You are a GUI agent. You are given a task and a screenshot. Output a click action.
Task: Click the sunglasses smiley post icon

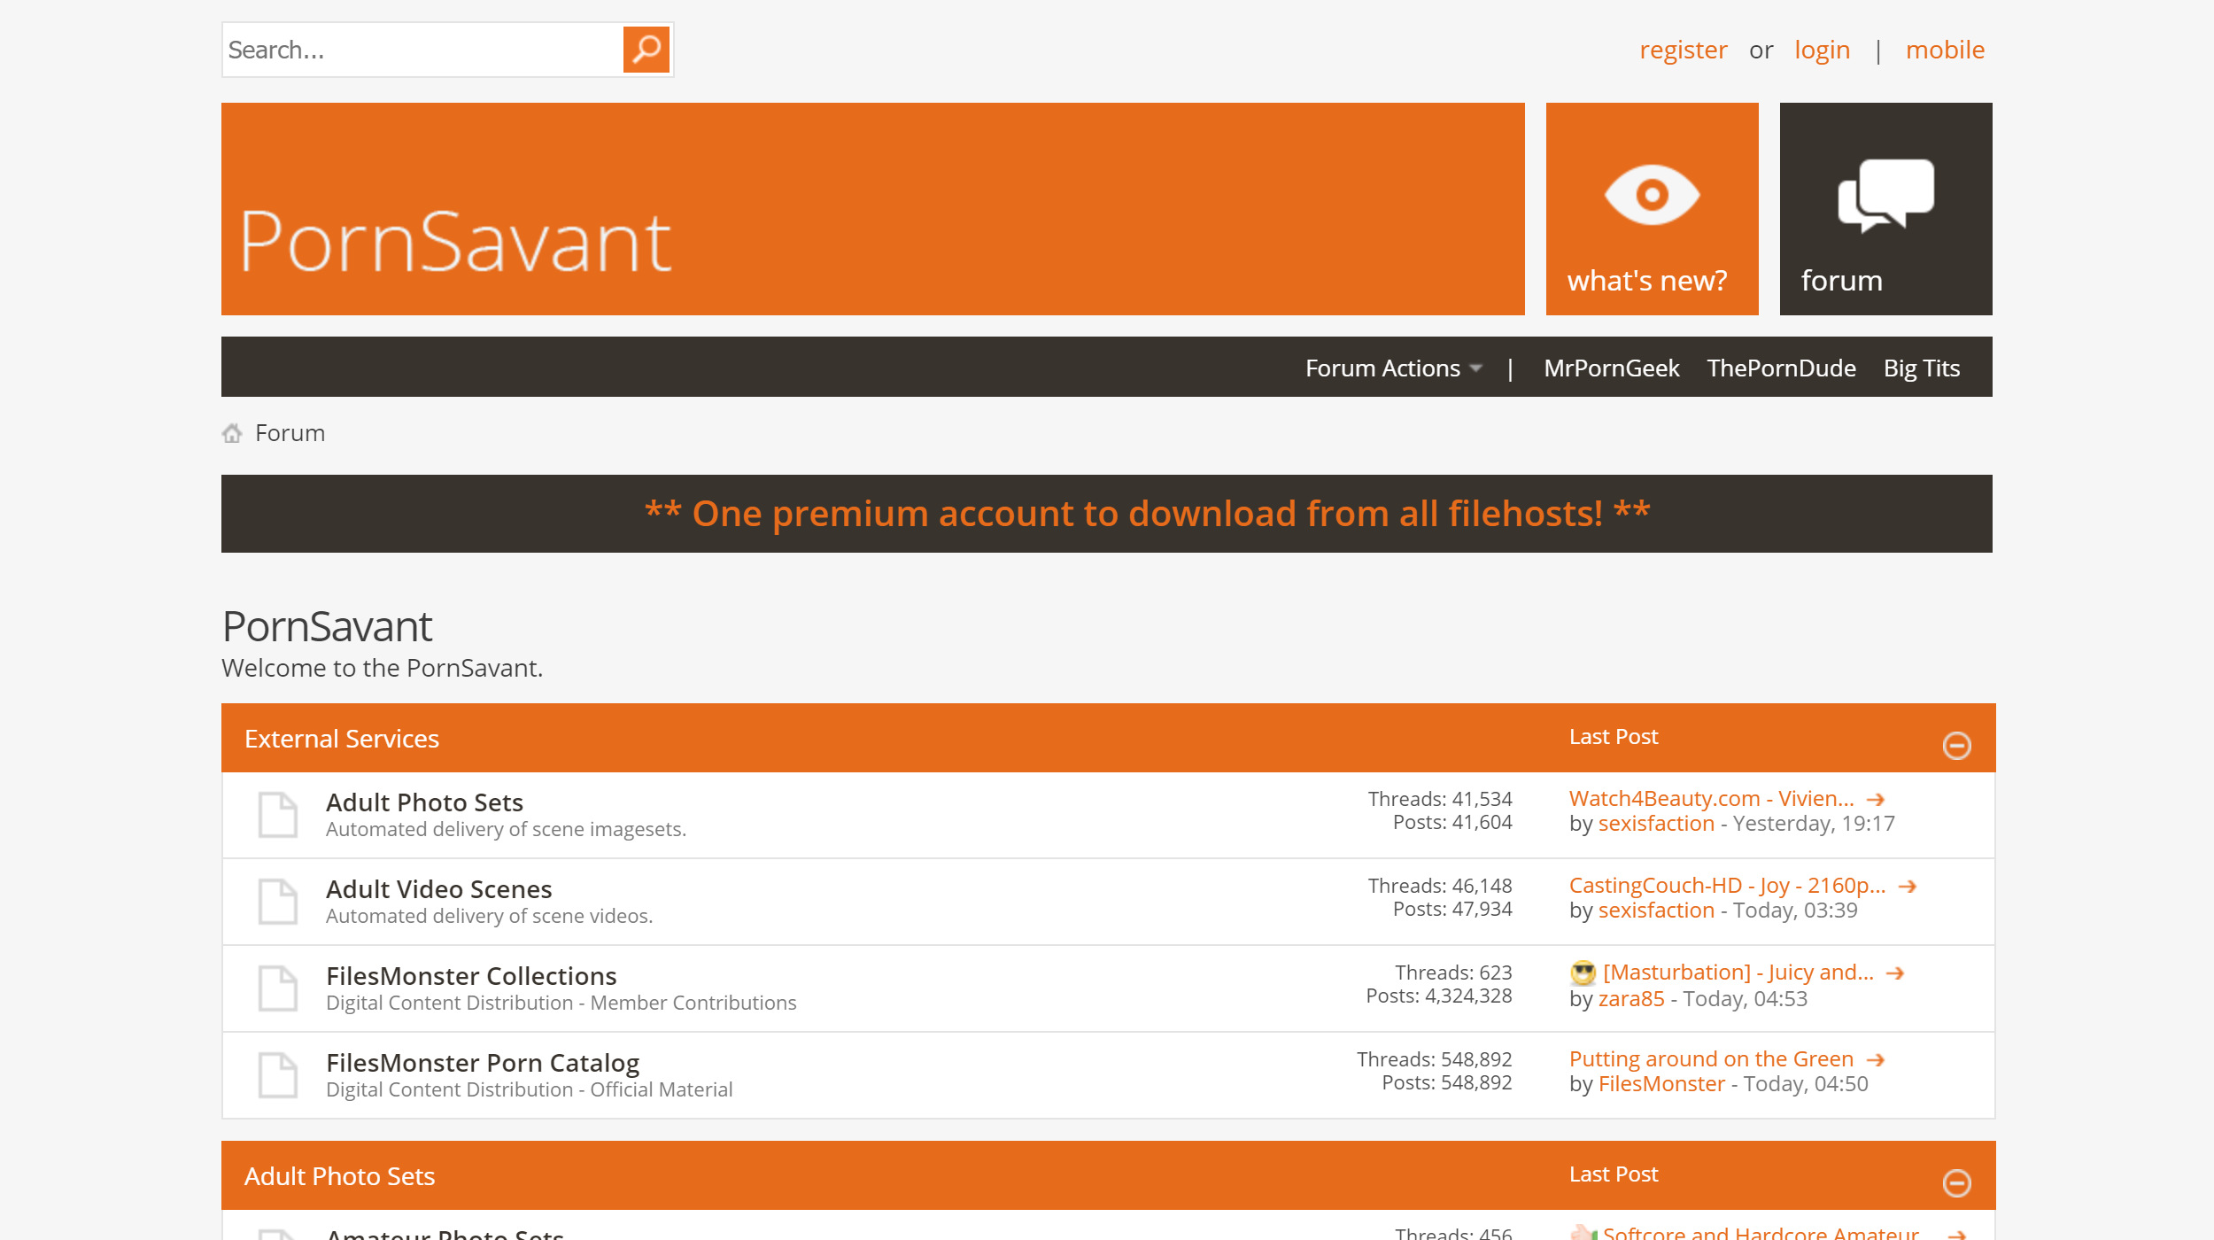pyautogui.click(x=1583, y=973)
